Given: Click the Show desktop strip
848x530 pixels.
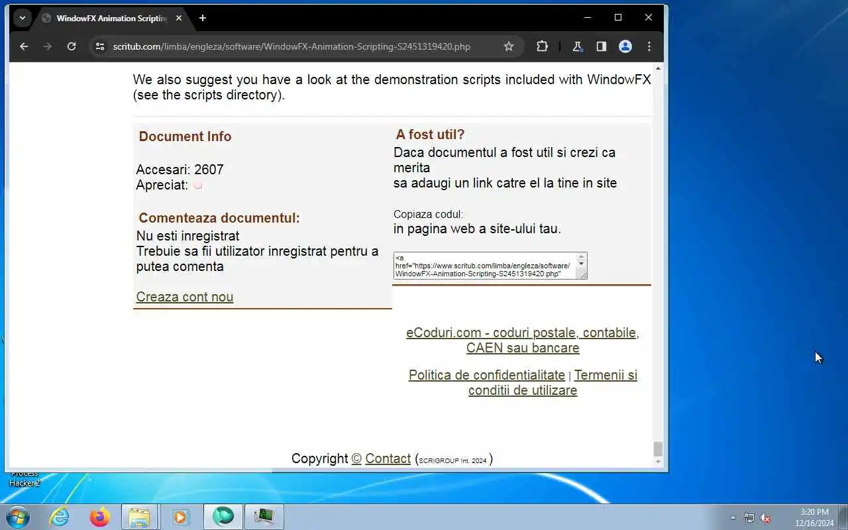Looking at the screenshot, I should pos(843,517).
